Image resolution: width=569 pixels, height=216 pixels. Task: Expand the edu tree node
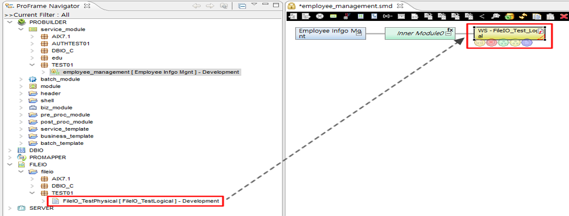coord(32,58)
